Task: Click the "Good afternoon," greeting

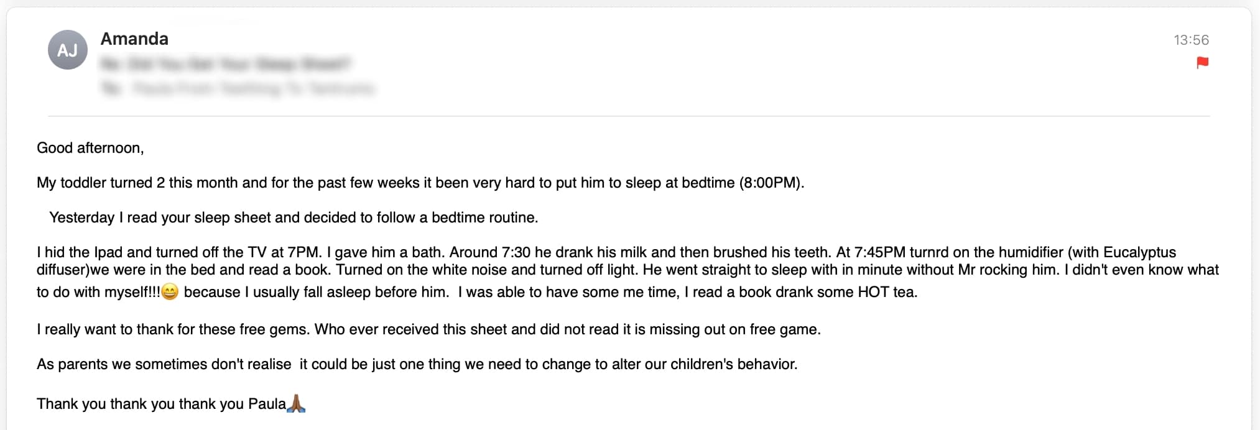Action: [x=90, y=148]
